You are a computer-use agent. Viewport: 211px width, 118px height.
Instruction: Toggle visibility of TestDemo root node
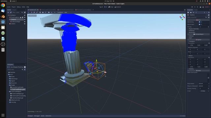(25, 15)
